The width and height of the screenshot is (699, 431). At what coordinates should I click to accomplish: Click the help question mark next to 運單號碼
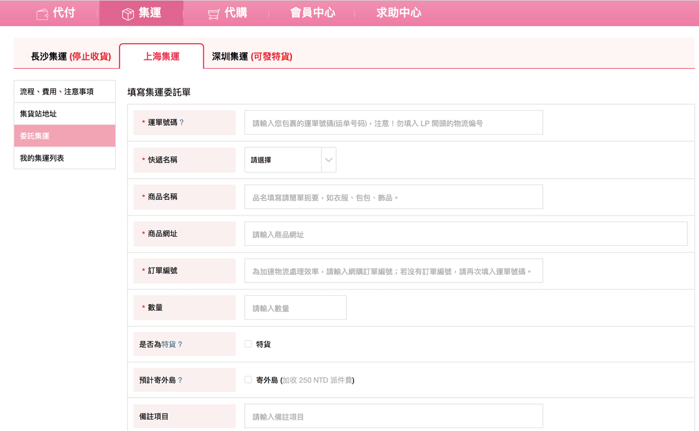coord(182,123)
